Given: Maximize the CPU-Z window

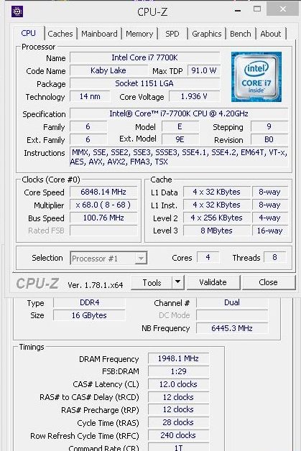Looking at the screenshot, I should [257, 9].
